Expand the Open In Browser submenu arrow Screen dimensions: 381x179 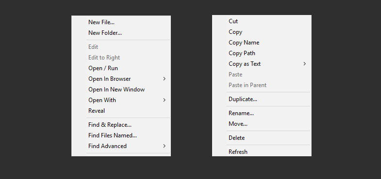[x=165, y=79]
